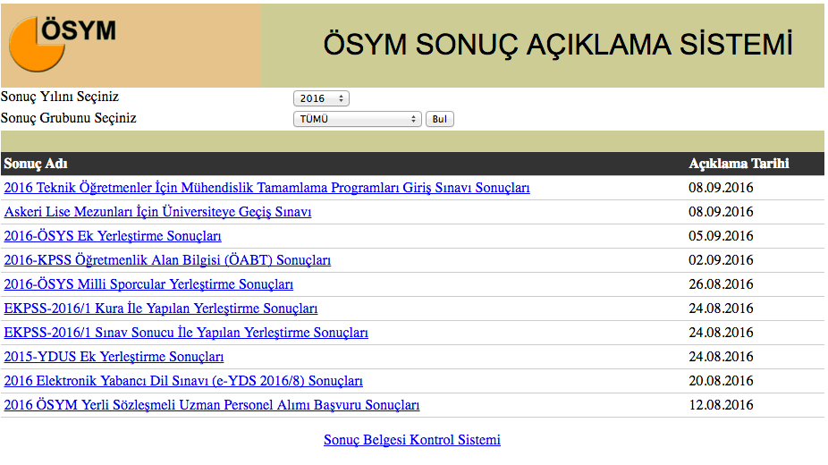Open 2015-YDUS Ek Yerleştirme Sonuçları link

coord(114,357)
